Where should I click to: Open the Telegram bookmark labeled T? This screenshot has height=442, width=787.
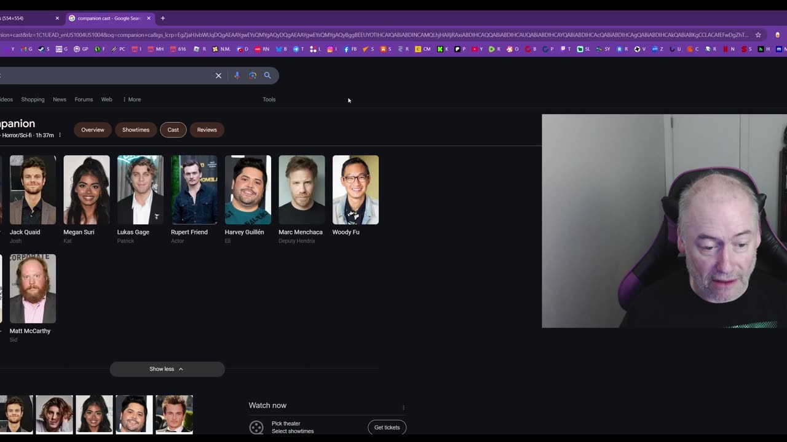[x=298, y=49]
